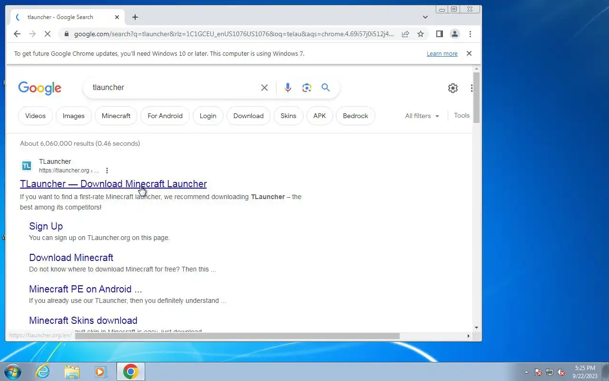Open Windows Media Player from taskbar

(101, 371)
